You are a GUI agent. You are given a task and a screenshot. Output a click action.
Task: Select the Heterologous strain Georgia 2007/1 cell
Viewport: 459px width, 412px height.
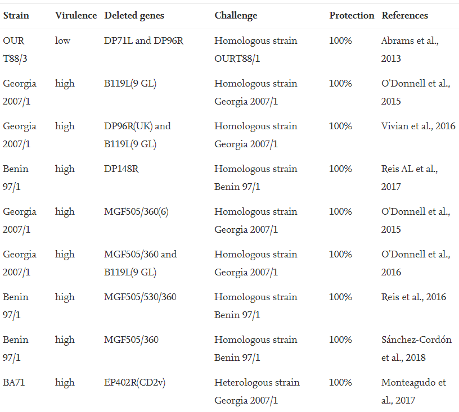tap(256, 391)
